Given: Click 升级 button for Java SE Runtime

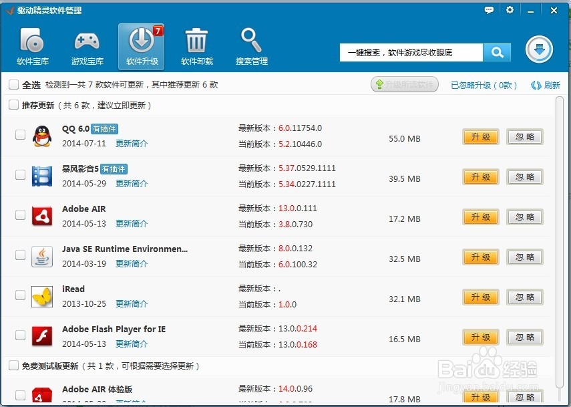Looking at the screenshot, I should click(x=481, y=257).
